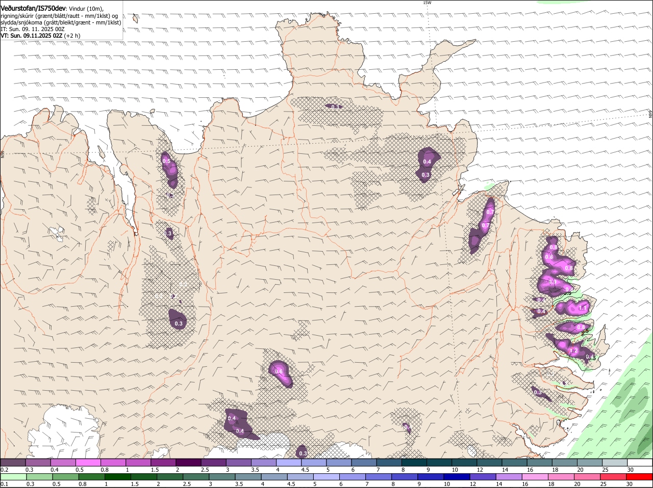Pick the 14 swatch in upper snow legend
The height and width of the screenshot is (488, 653).
[514, 463]
